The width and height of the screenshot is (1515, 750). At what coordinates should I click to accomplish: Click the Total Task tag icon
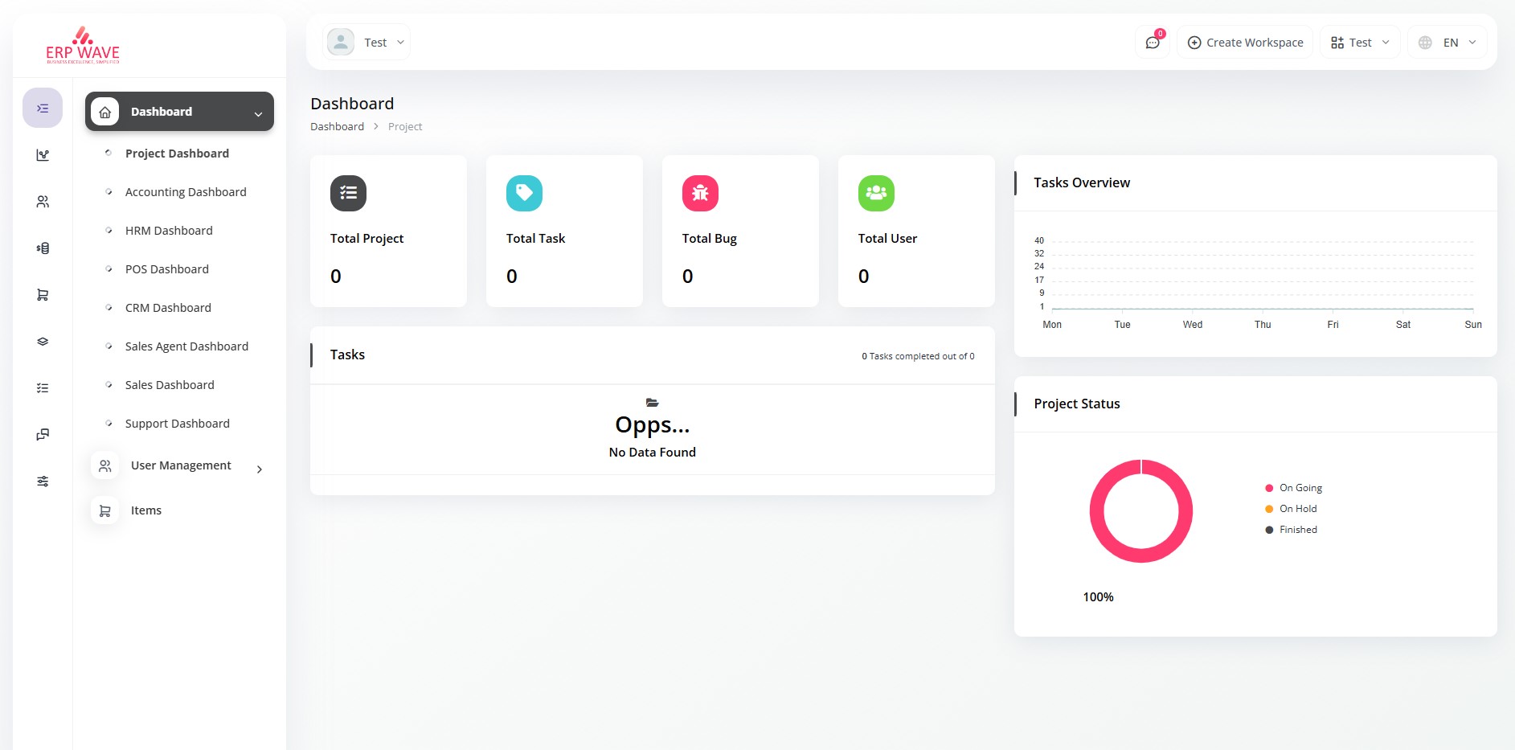point(524,193)
